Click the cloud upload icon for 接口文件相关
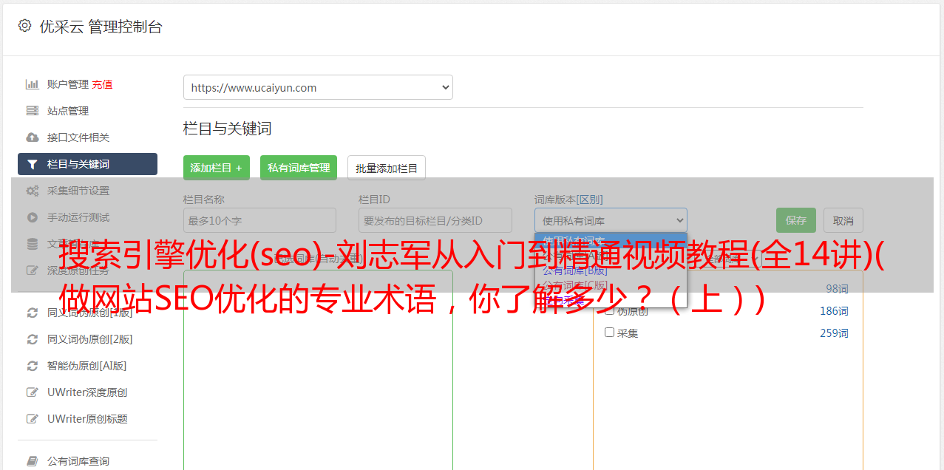Viewport: 944px width, 470px height. [x=32, y=137]
